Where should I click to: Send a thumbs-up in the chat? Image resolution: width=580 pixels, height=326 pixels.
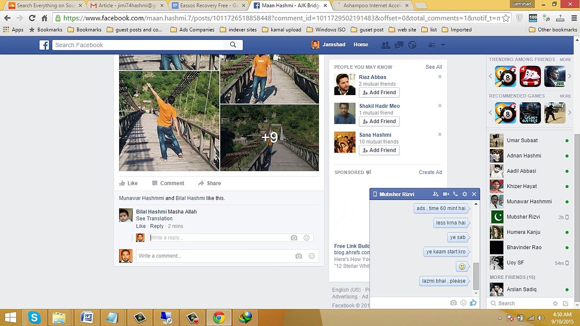[x=473, y=302]
